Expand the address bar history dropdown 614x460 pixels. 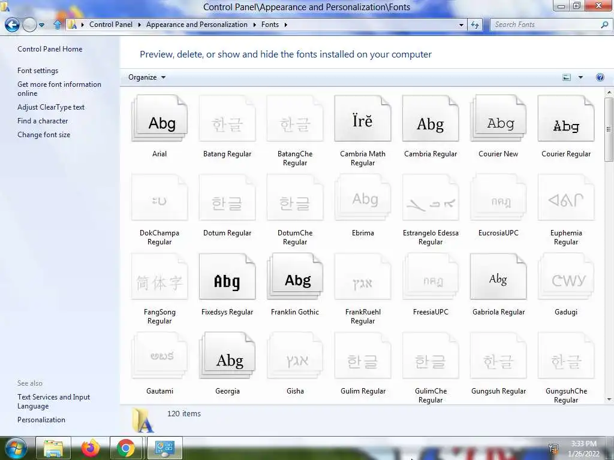click(461, 25)
